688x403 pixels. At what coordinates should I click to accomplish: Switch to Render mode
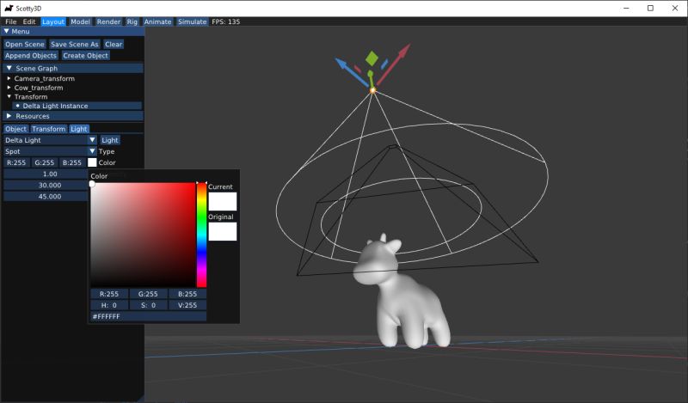coord(108,21)
